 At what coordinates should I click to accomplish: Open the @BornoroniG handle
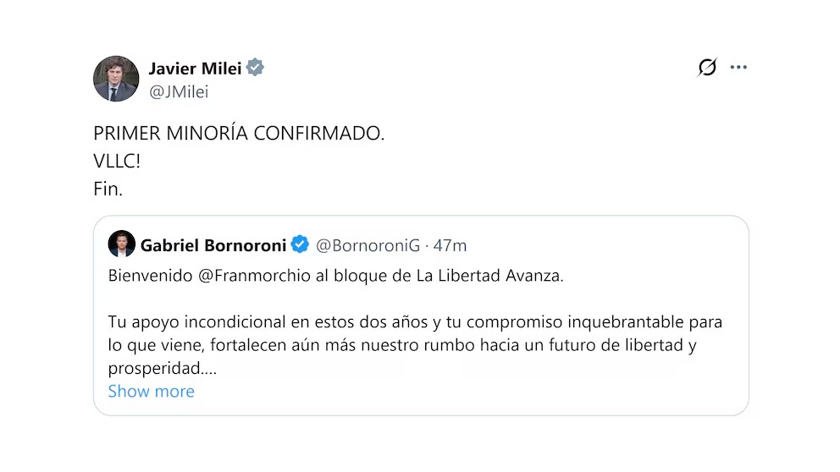367,245
